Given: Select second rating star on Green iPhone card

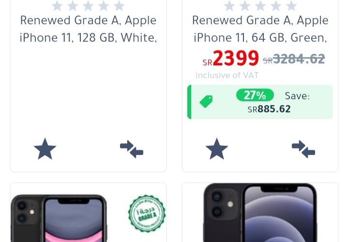Looking at the screenshot, I should (x=245, y=5).
